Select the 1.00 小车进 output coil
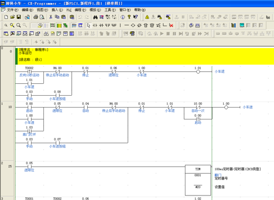This screenshot has height=200, width=274. (x=226, y=107)
